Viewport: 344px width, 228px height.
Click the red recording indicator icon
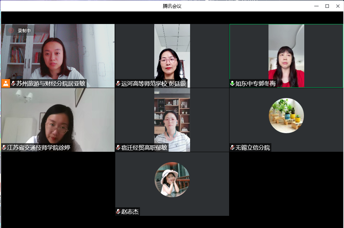tap(11, 30)
